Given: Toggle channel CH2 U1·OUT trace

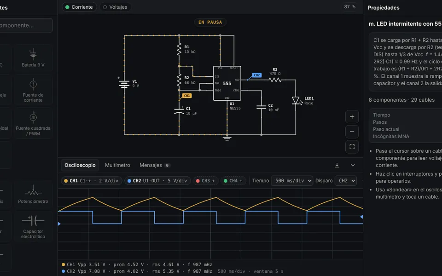Looking at the screenshot, I should point(157,181).
